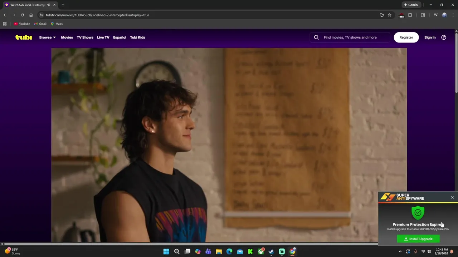
Task: Bookmark this page with star icon
Action: coord(390,15)
